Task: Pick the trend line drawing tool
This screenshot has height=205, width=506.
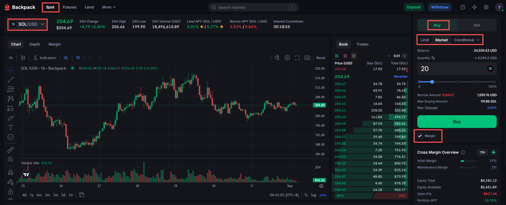Action: pyautogui.click(x=11, y=80)
